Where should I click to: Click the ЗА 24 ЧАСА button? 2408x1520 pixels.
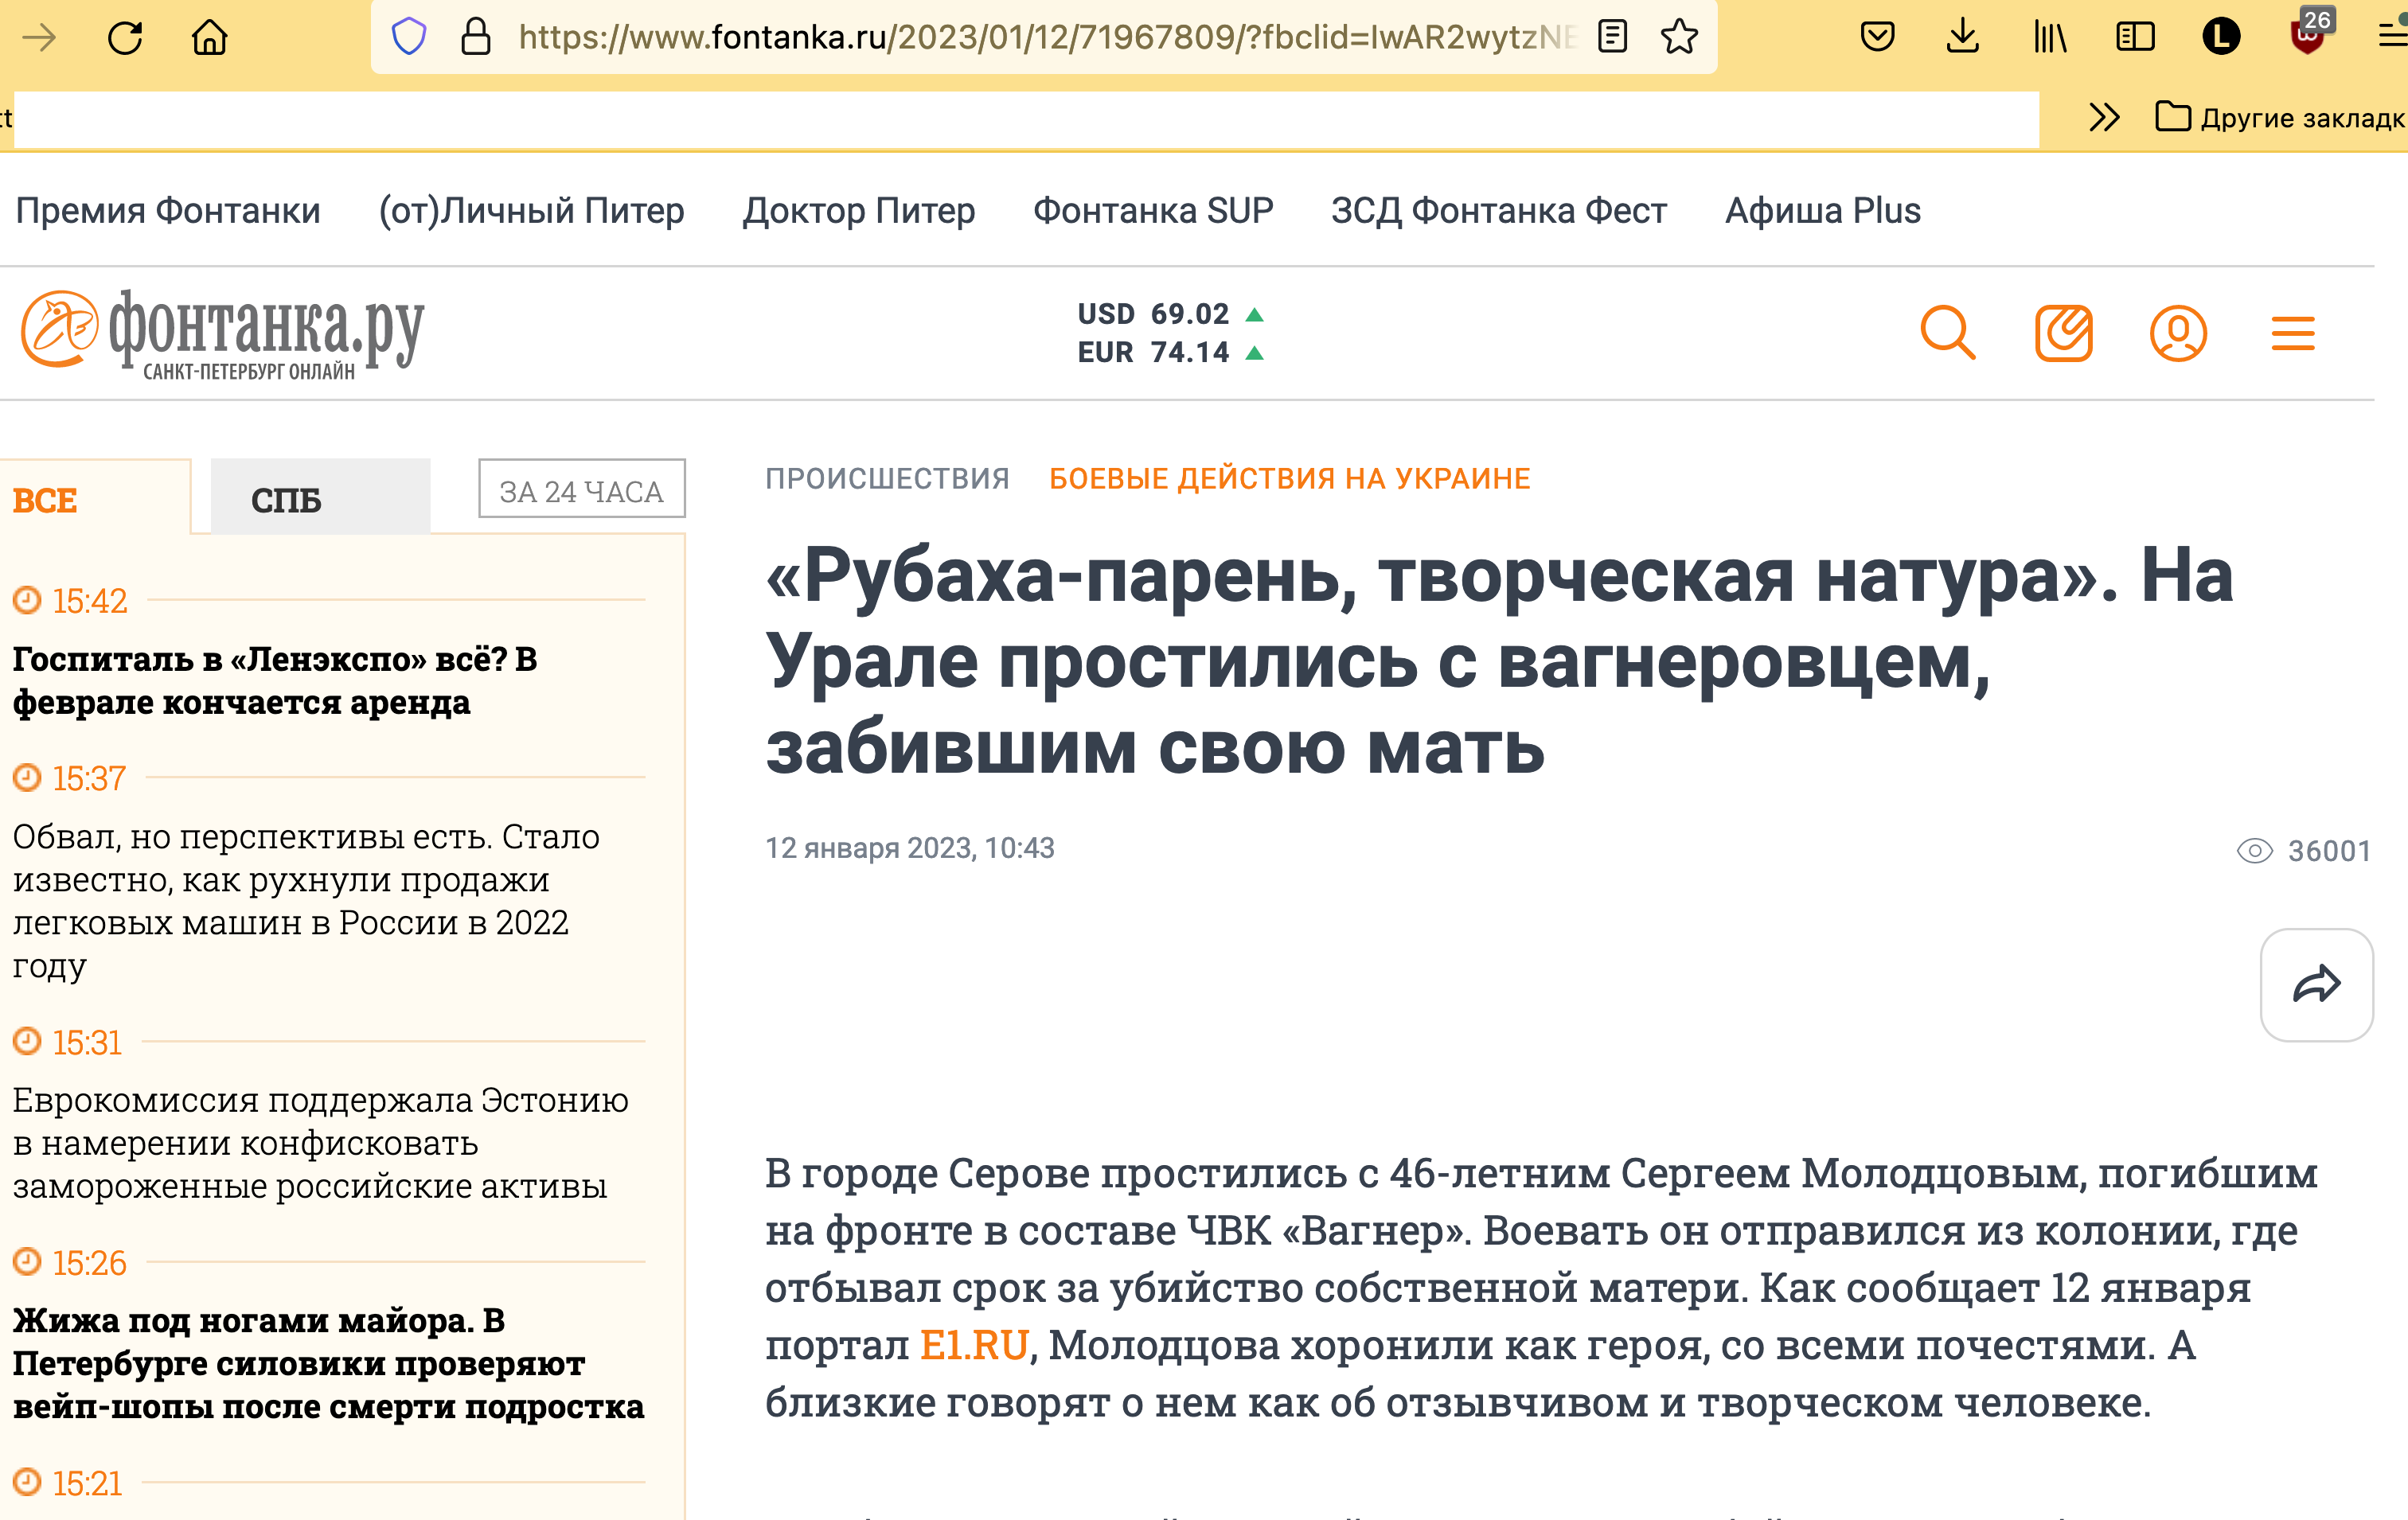[x=581, y=489]
